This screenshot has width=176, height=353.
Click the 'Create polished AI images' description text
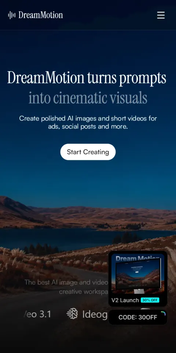(88, 122)
